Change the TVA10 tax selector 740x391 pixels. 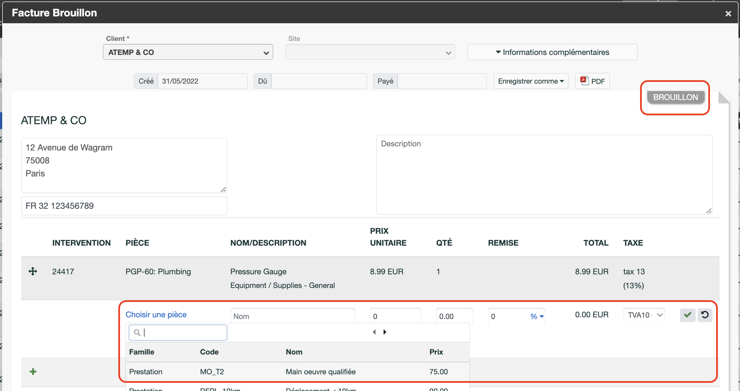[644, 315]
